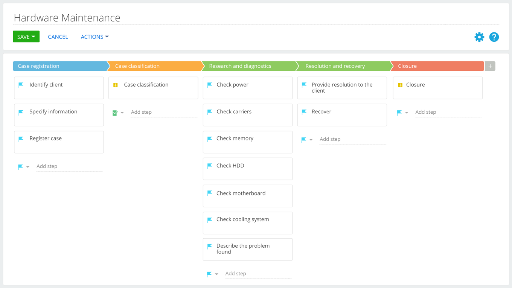Click the flag icon on Check HDD
The width and height of the screenshot is (512, 288).
210,166
